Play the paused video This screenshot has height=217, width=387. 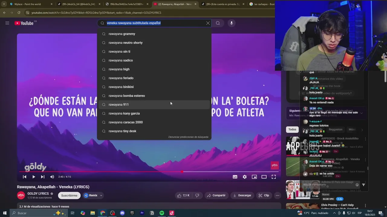click(34, 177)
